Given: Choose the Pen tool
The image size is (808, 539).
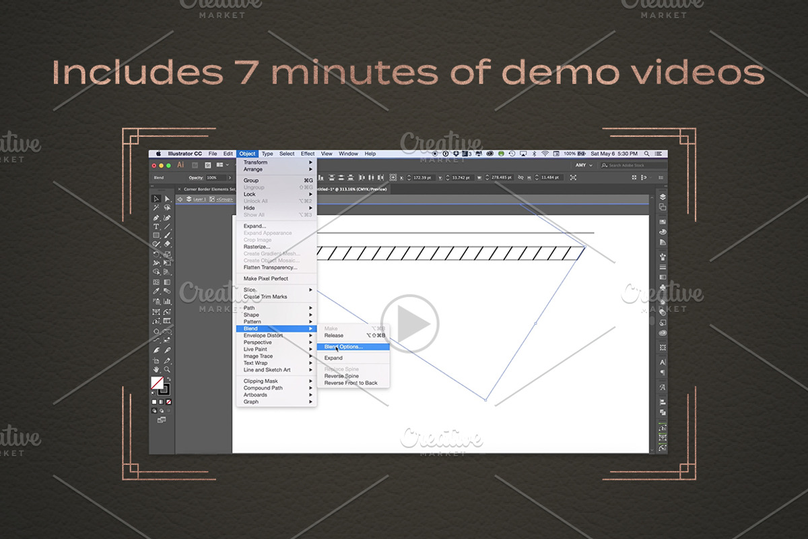Looking at the screenshot, I should tap(156, 218).
